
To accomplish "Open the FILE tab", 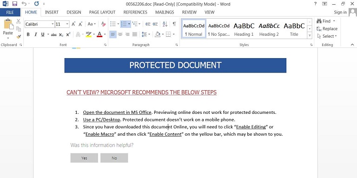I will coord(10,12).
